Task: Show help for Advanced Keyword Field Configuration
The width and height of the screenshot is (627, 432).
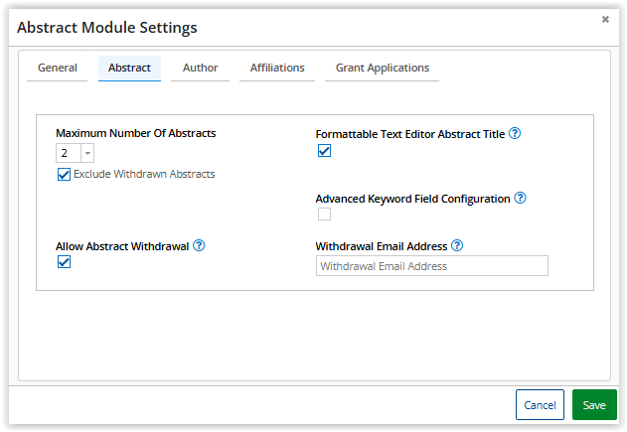Action: [x=520, y=199]
